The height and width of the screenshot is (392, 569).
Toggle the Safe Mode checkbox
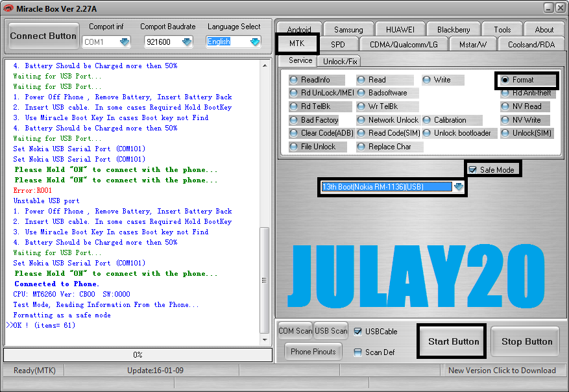click(472, 169)
